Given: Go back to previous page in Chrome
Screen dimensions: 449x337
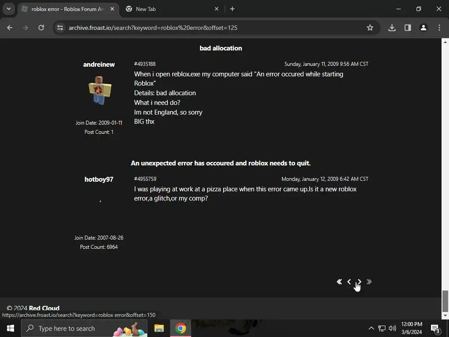Looking at the screenshot, I should [x=10, y=28].
